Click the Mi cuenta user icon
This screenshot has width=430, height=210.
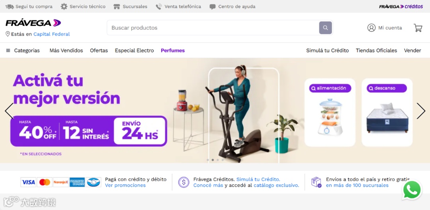371,28
